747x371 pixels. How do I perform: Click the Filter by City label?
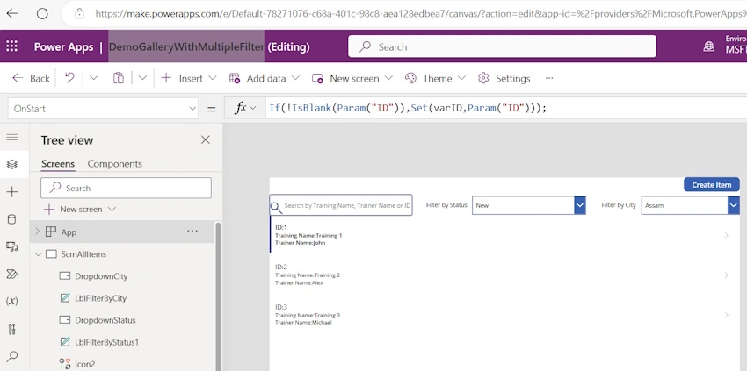[619, 205]
